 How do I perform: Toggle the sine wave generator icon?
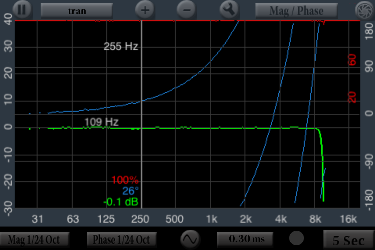[x=190, y=239]
